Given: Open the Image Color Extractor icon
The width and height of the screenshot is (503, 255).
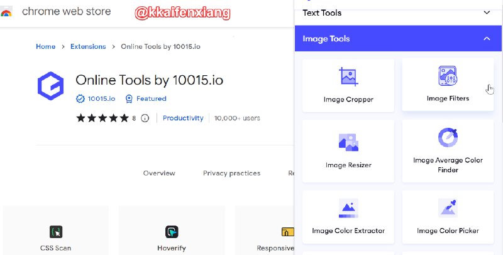Looking at the screenshot, I should (x=348, y=209).
